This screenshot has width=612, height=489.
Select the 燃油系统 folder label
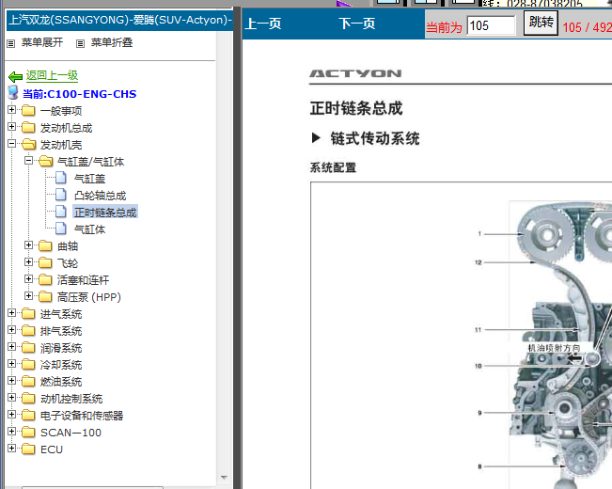click(x=61, y=382)
